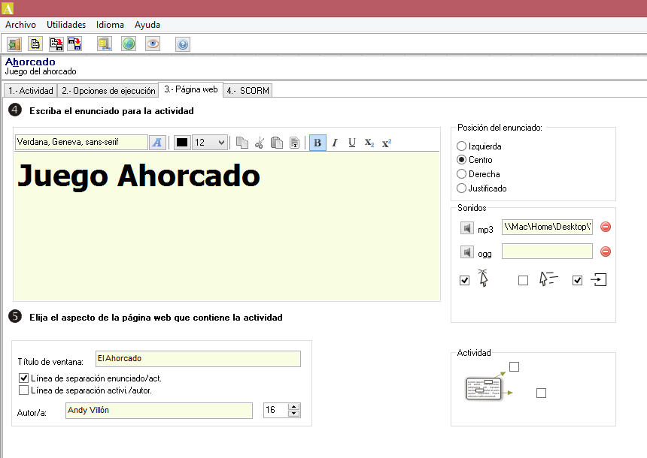The width and height of the screenshot is (647, 458).
Task: Toggle bold formatting button
Action: click(x=317, y=143)
